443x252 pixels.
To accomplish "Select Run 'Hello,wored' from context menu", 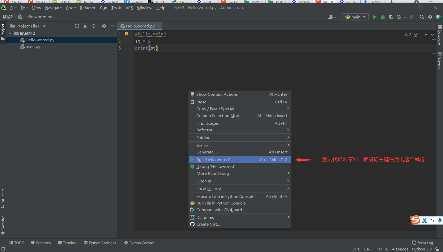I will (240, 160).
